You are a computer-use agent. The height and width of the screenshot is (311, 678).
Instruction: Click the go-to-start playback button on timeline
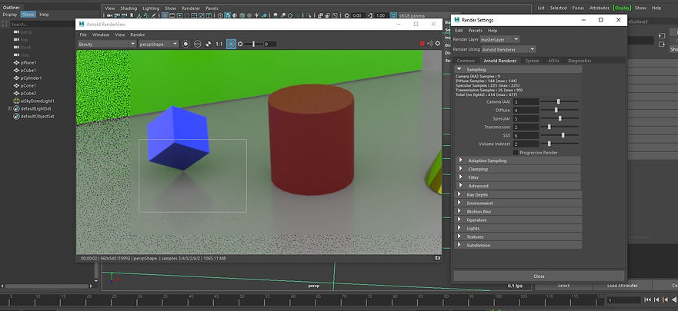tap(647, 299)
